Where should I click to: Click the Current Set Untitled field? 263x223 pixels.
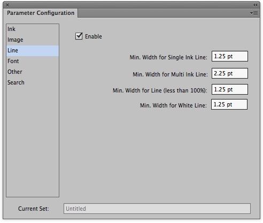[x=157, y=209]
